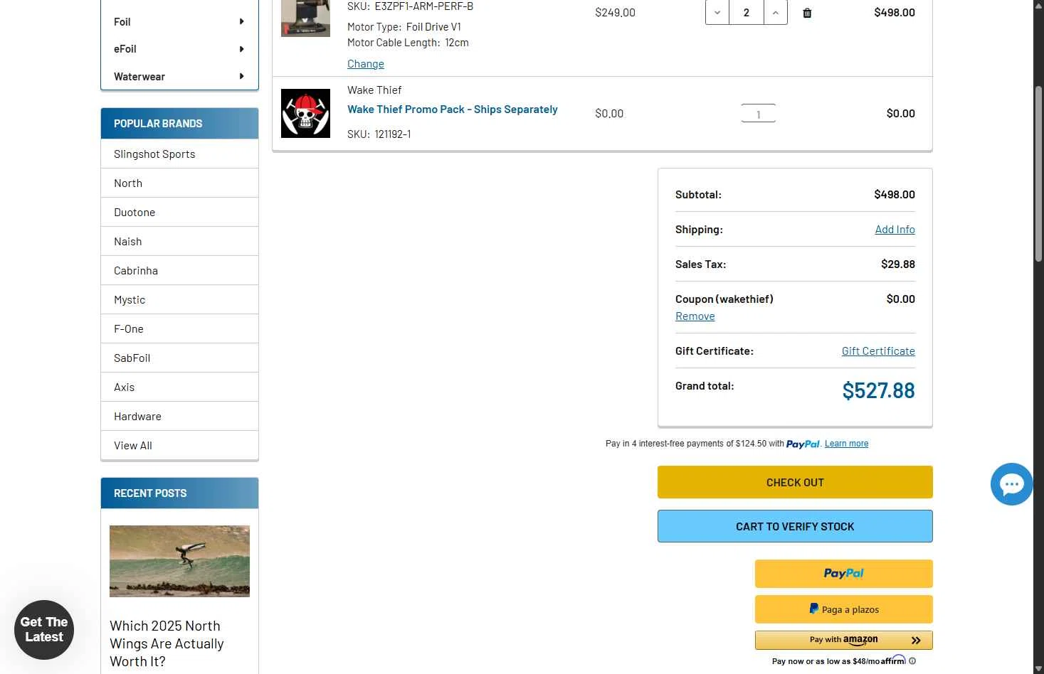
Task: Click the POPULAR BRANDS header
Action: click(179, 124)
